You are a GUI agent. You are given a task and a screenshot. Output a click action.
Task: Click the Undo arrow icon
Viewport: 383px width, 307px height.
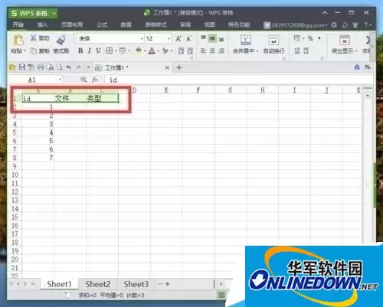[68, 67]
